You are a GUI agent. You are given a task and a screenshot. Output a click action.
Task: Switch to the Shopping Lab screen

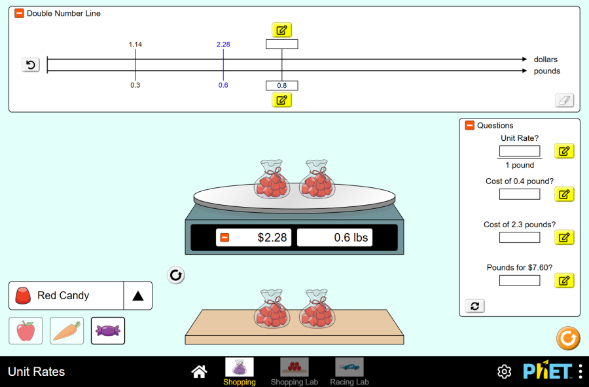294,370
